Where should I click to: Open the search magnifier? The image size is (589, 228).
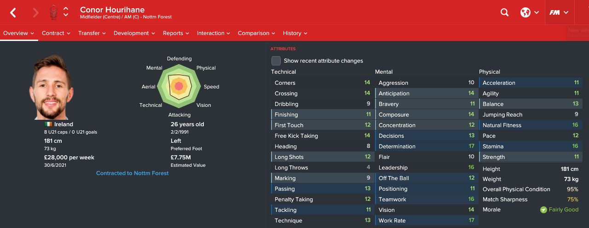505,13
